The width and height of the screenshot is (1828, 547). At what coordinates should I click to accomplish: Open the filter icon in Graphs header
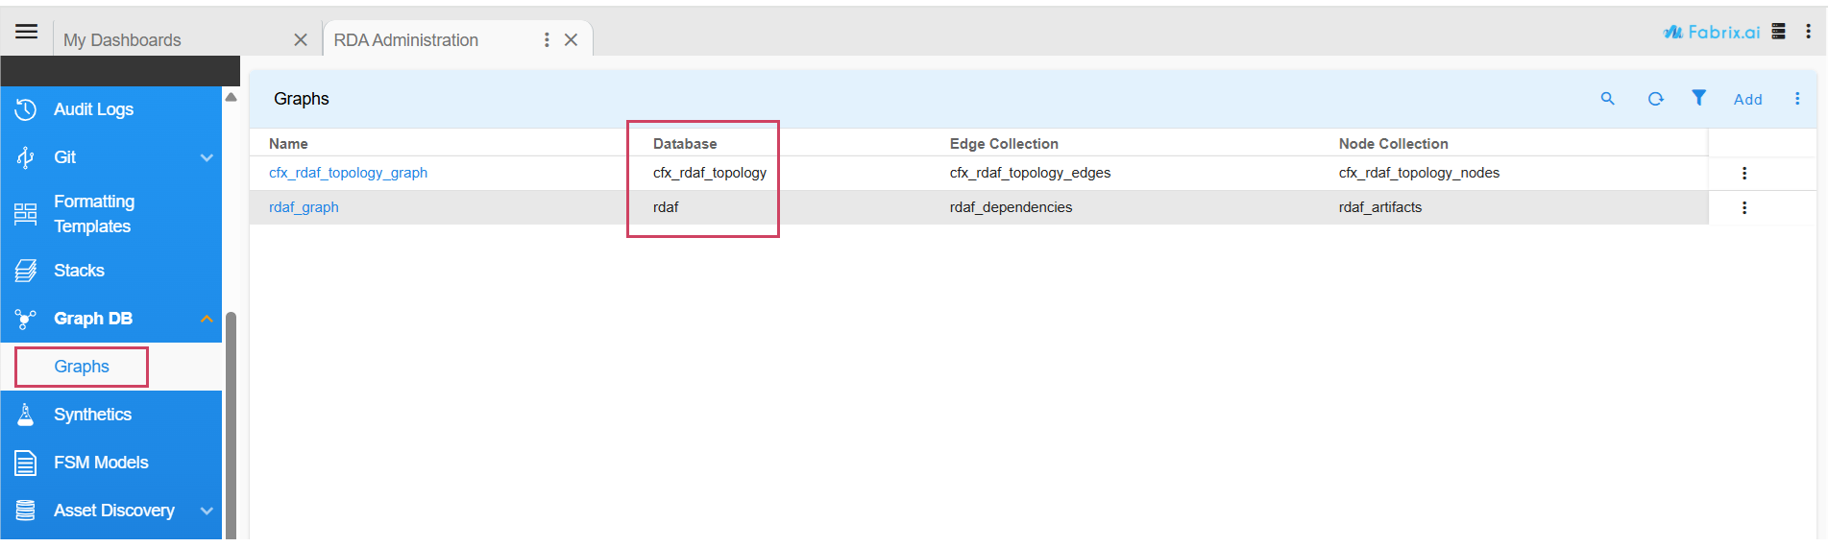[1698, 98]
